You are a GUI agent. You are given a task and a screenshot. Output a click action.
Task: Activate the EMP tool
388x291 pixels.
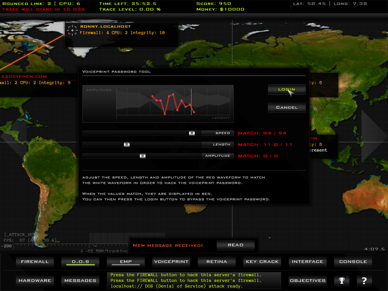pos(125,262)
